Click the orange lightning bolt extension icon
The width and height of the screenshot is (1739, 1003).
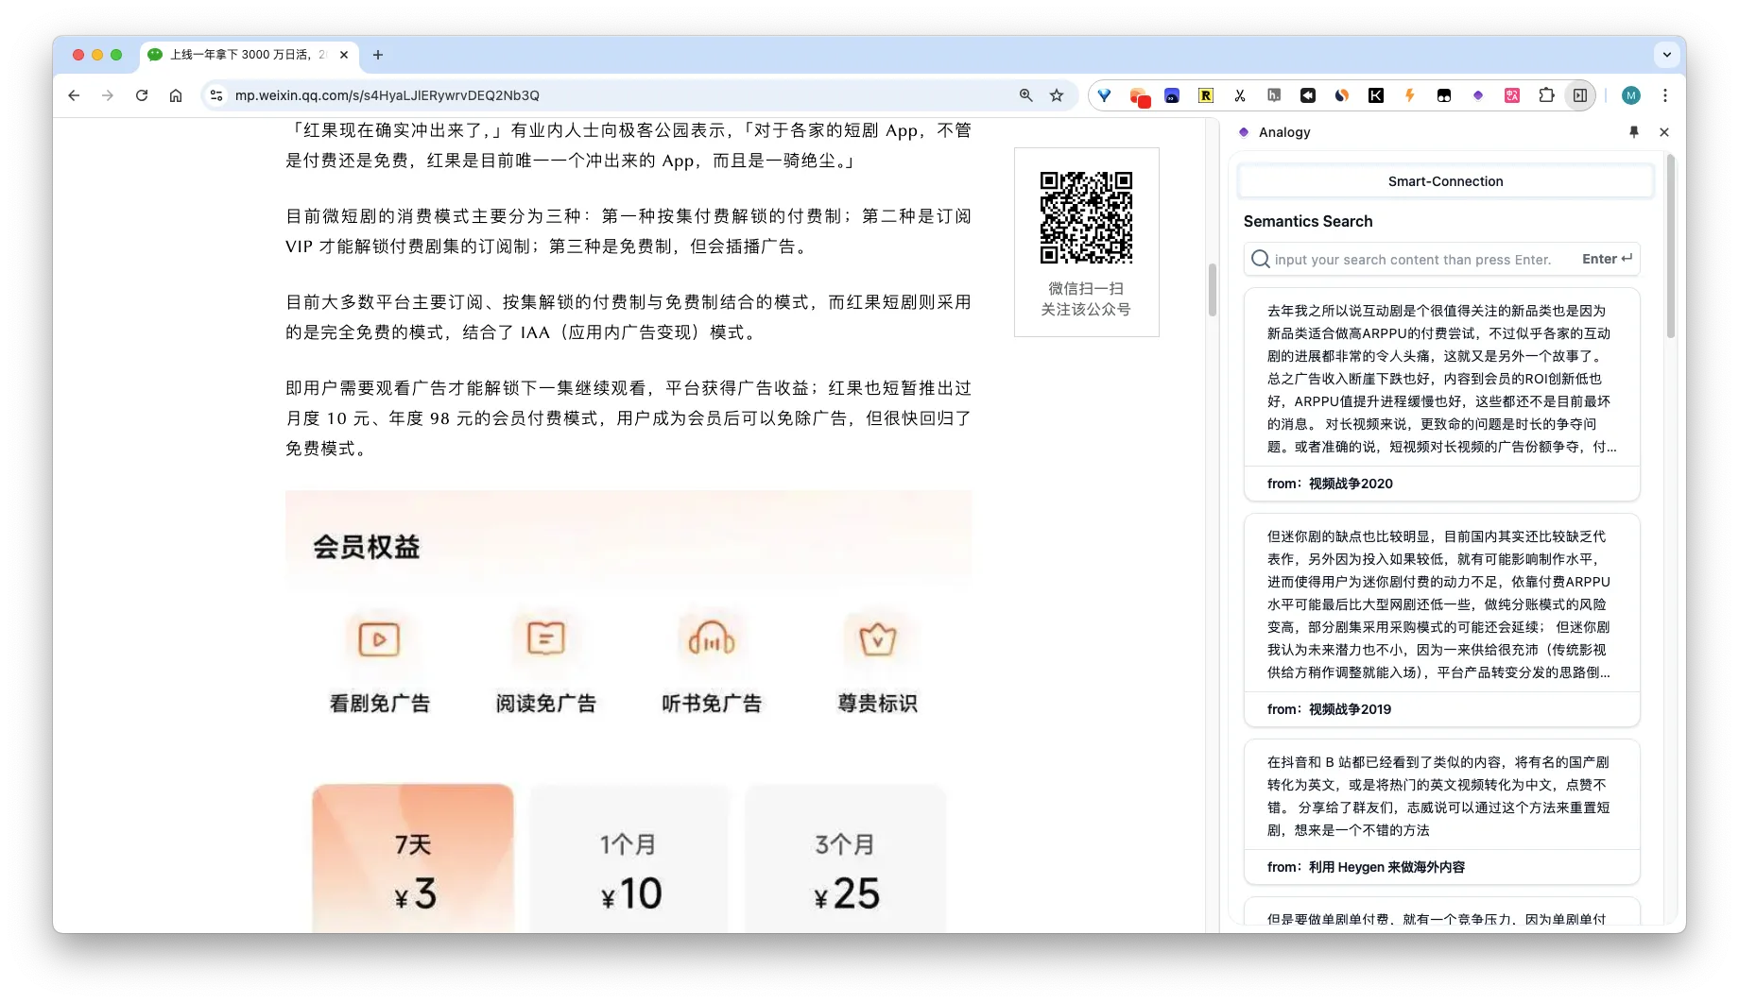[x=1410, y=95]
